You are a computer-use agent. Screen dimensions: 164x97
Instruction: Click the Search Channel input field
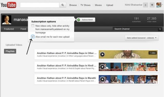click(136, 29)
